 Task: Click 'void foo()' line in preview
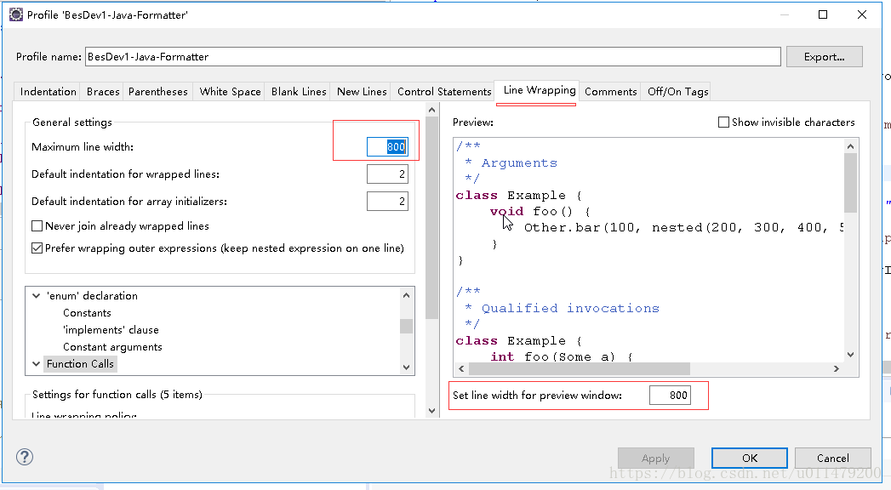tap(540, 211)
